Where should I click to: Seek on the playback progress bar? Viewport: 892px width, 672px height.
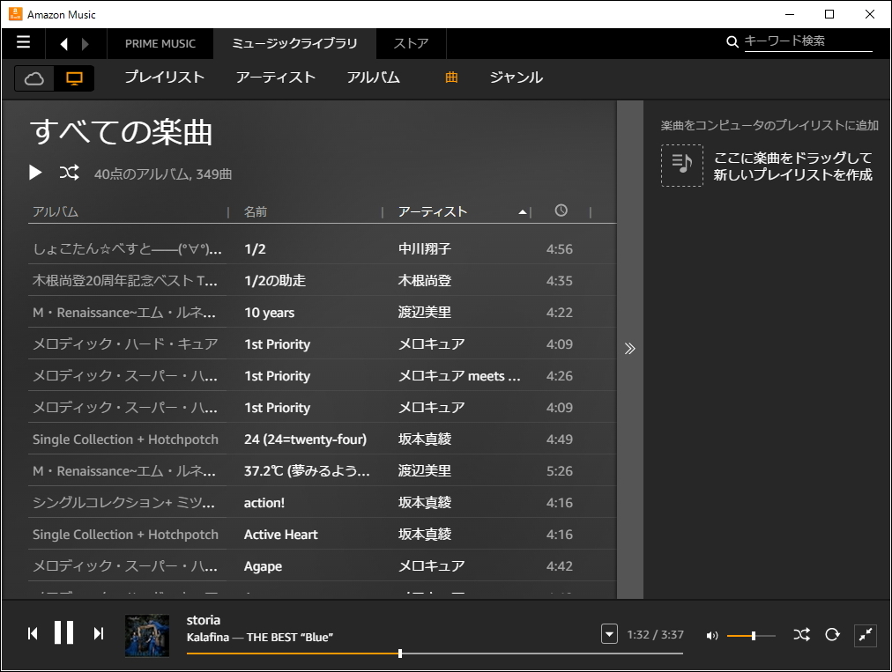point(435,654)
